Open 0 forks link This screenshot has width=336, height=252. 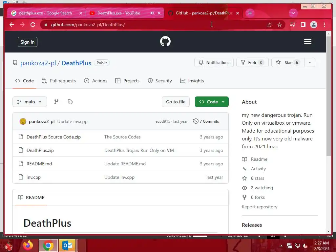click(254, 197)
